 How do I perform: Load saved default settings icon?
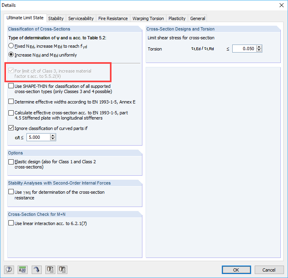click(62, 270)
